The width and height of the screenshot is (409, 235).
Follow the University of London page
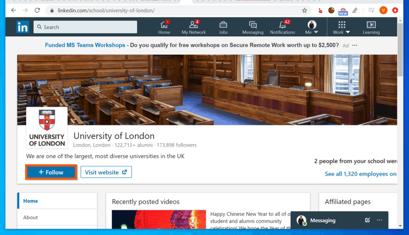tap(51, 172)
